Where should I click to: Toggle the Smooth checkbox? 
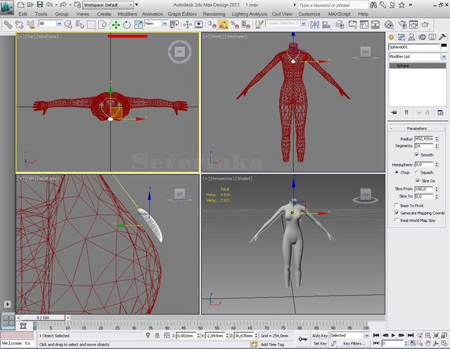click(x=417, y=155)
